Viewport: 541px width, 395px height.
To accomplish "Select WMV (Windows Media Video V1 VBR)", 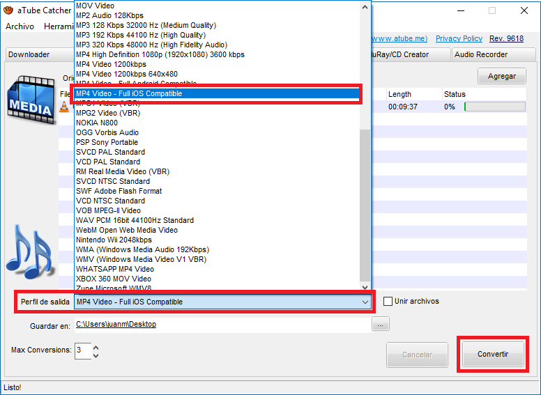I will [217, 260].
